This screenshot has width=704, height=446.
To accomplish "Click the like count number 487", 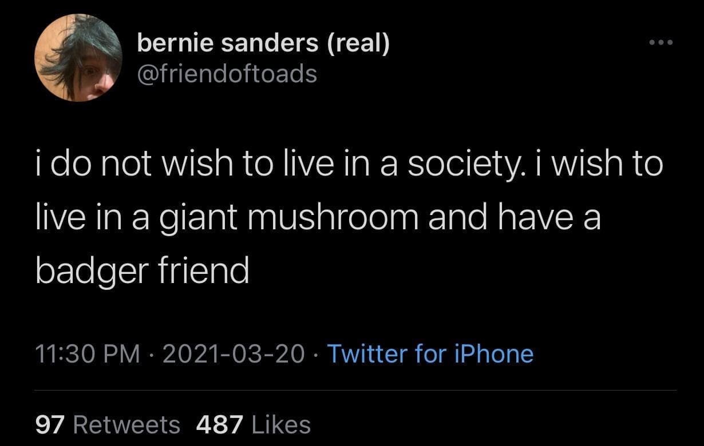I will [220, 424].
